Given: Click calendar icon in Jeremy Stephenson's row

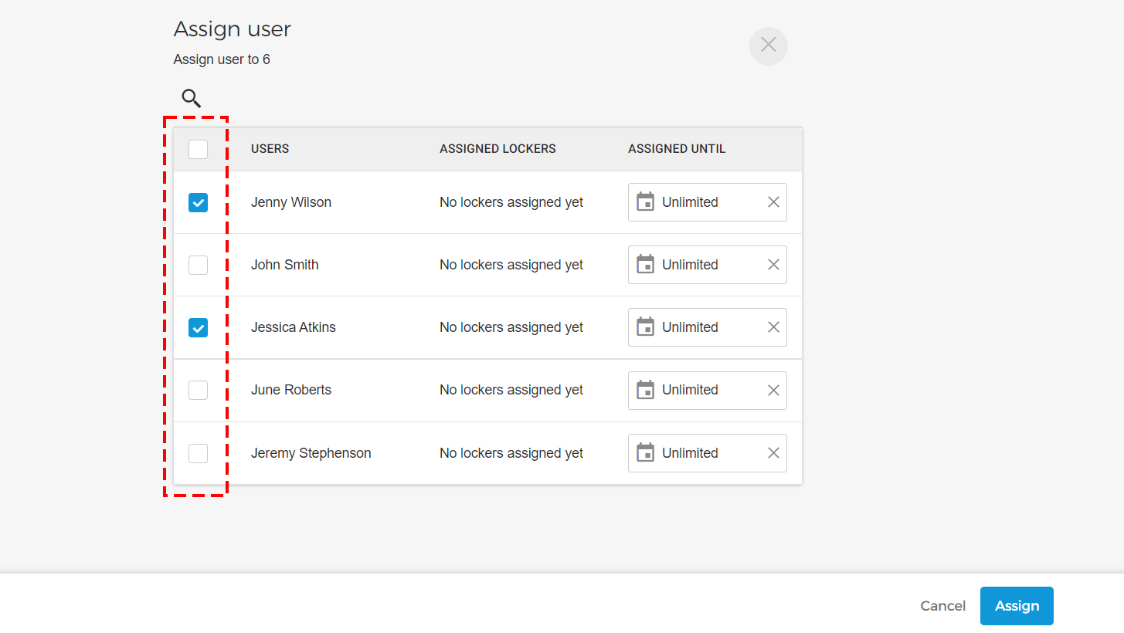Looking at the screenshot, I should [645, 453].
